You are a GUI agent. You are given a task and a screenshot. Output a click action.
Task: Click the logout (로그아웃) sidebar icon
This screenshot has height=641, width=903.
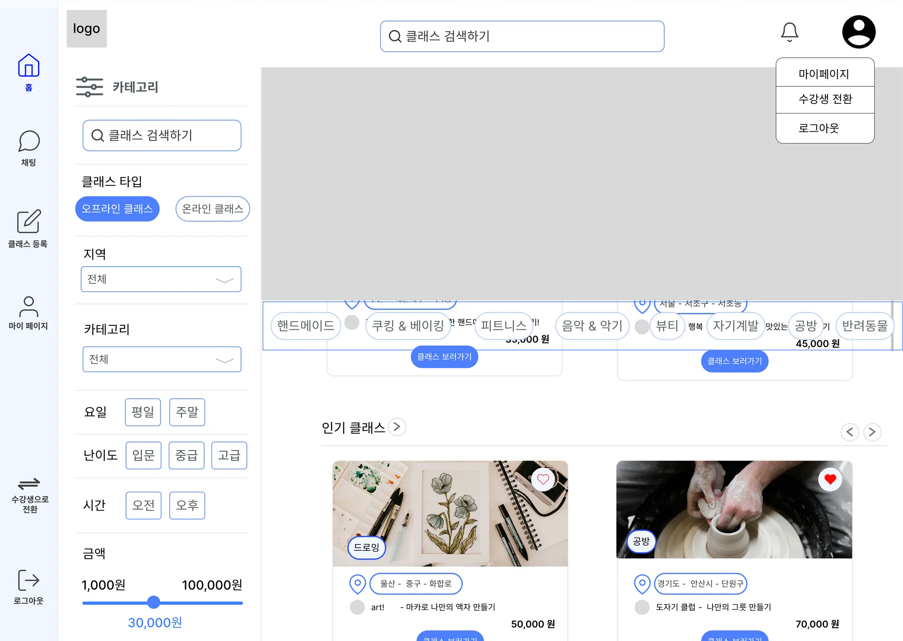click(x=29, y=580)
